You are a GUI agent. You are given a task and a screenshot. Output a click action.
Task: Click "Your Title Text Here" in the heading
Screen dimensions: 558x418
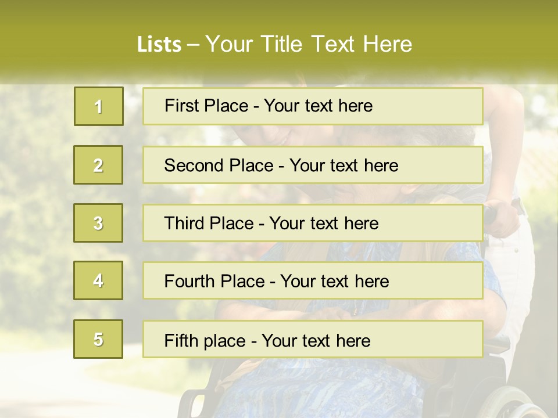tap(309, 45)
